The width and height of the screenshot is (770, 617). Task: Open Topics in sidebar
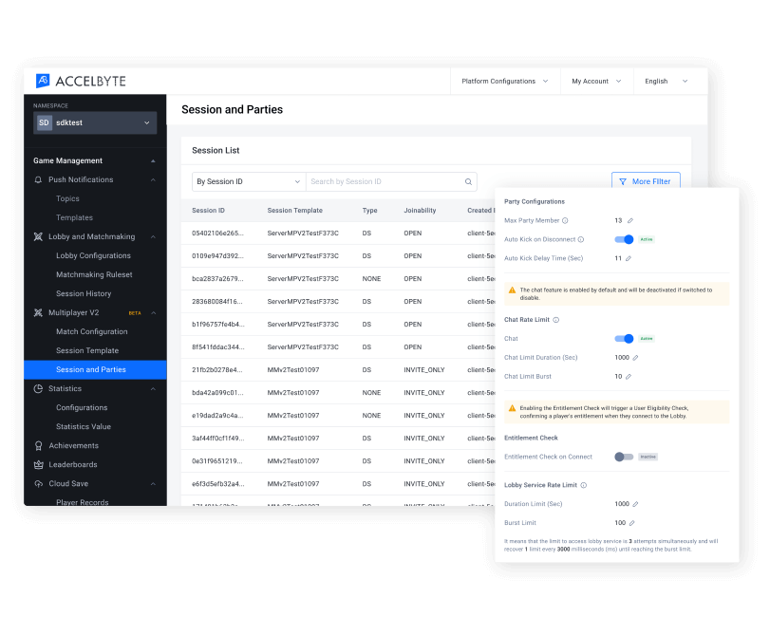[67, 198]
